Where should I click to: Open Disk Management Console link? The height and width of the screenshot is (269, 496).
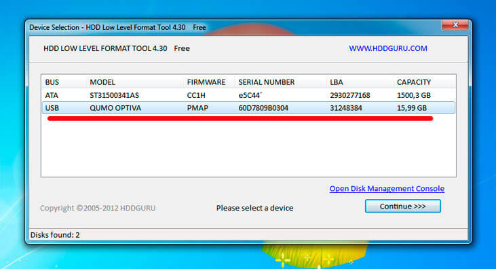(387, 189)
